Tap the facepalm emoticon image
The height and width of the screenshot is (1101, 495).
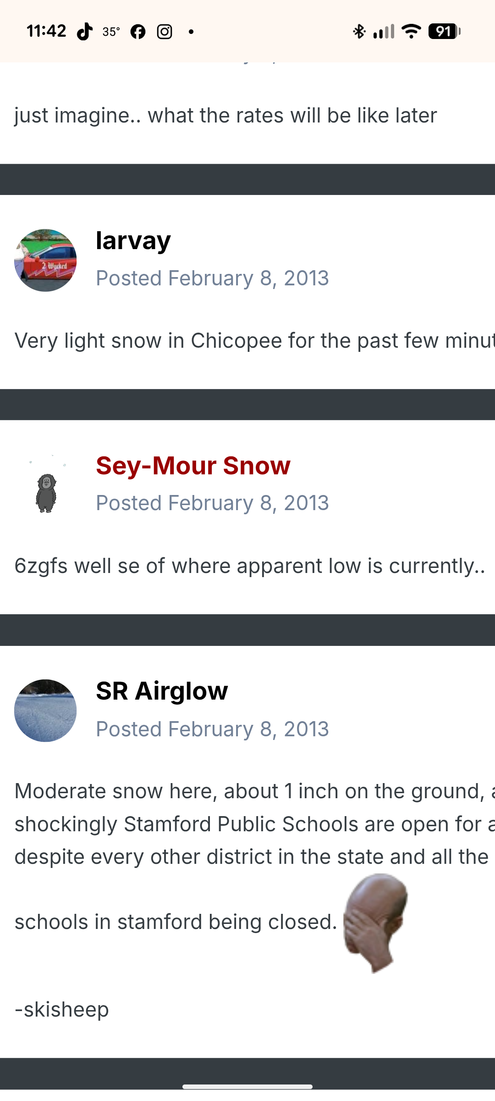[375, 922]
